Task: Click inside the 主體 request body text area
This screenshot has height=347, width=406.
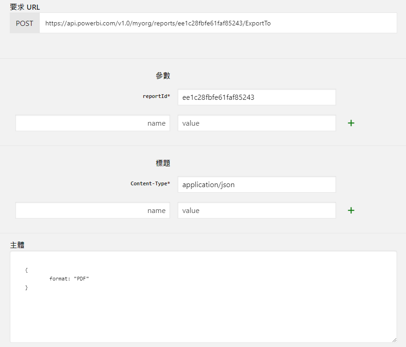Action: tap(203, 297)
